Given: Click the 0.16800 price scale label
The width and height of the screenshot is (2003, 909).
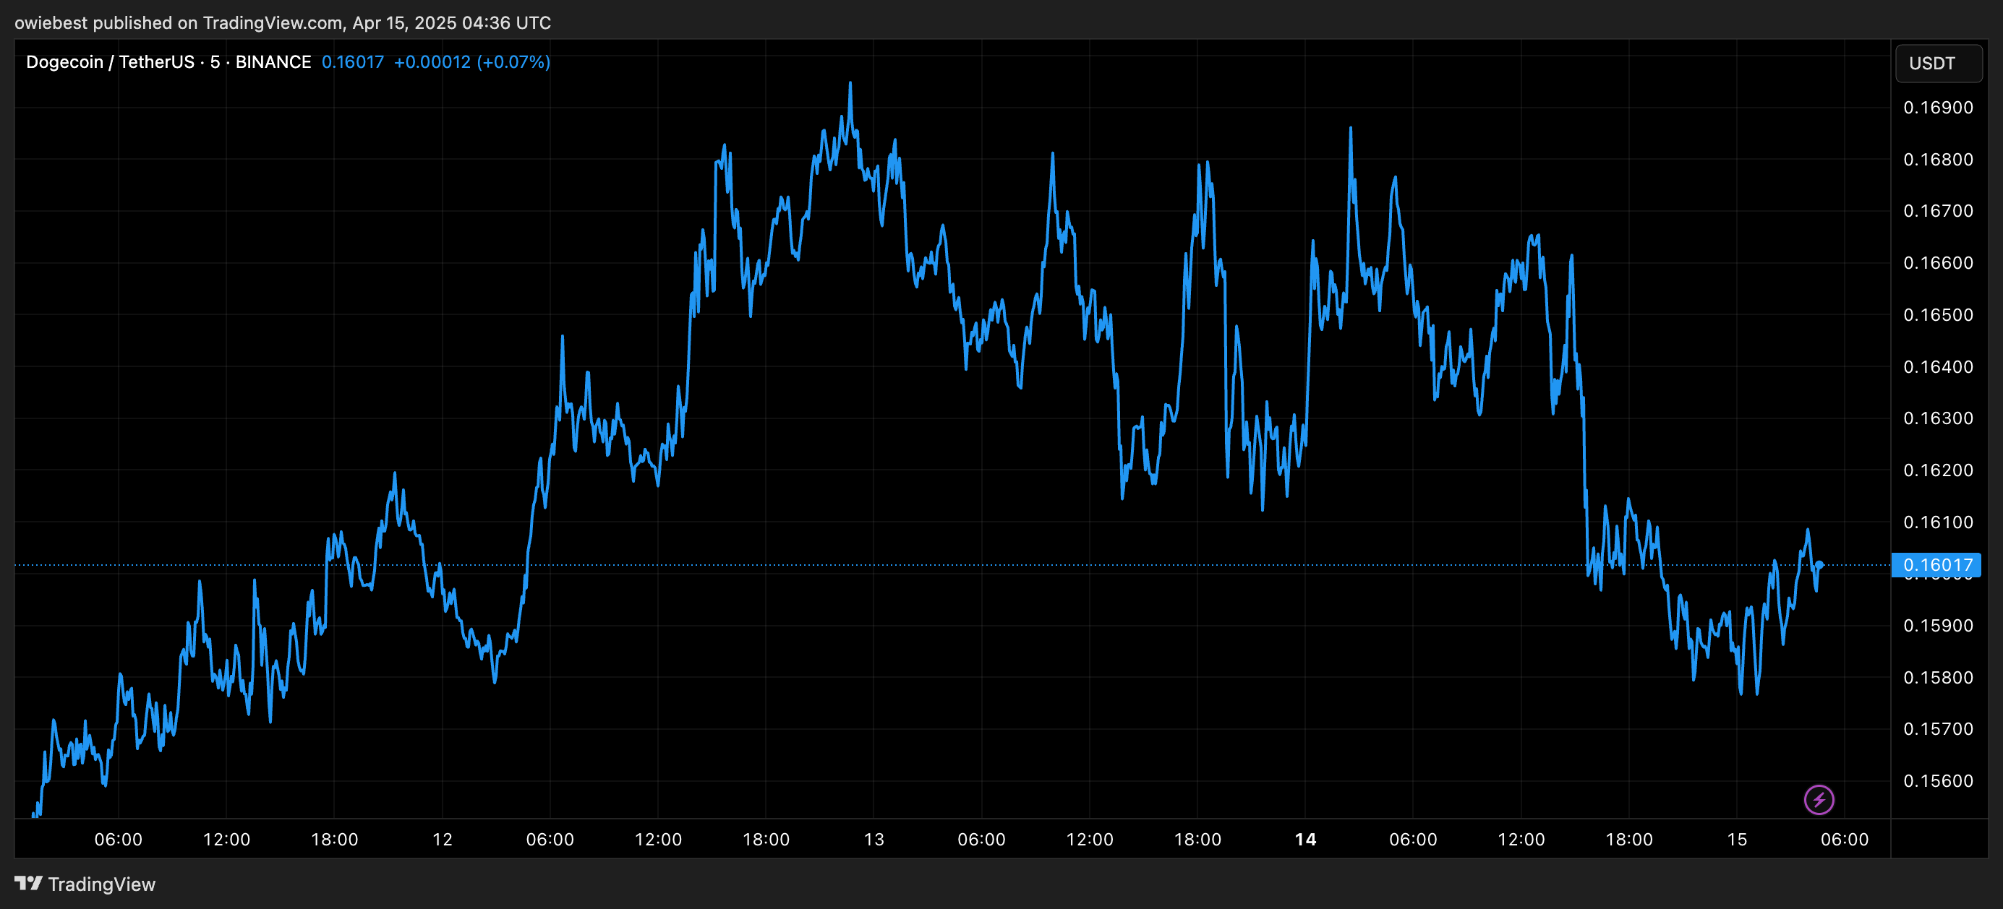Looking at the screenshot, I should click(x=1938, y=159).
